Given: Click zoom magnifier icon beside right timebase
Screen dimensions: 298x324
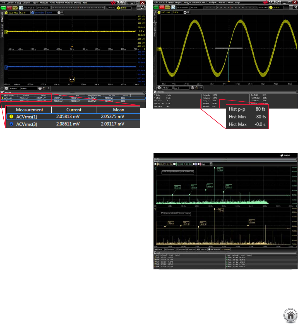Looking at the screenshot, I should click(192, 88).
